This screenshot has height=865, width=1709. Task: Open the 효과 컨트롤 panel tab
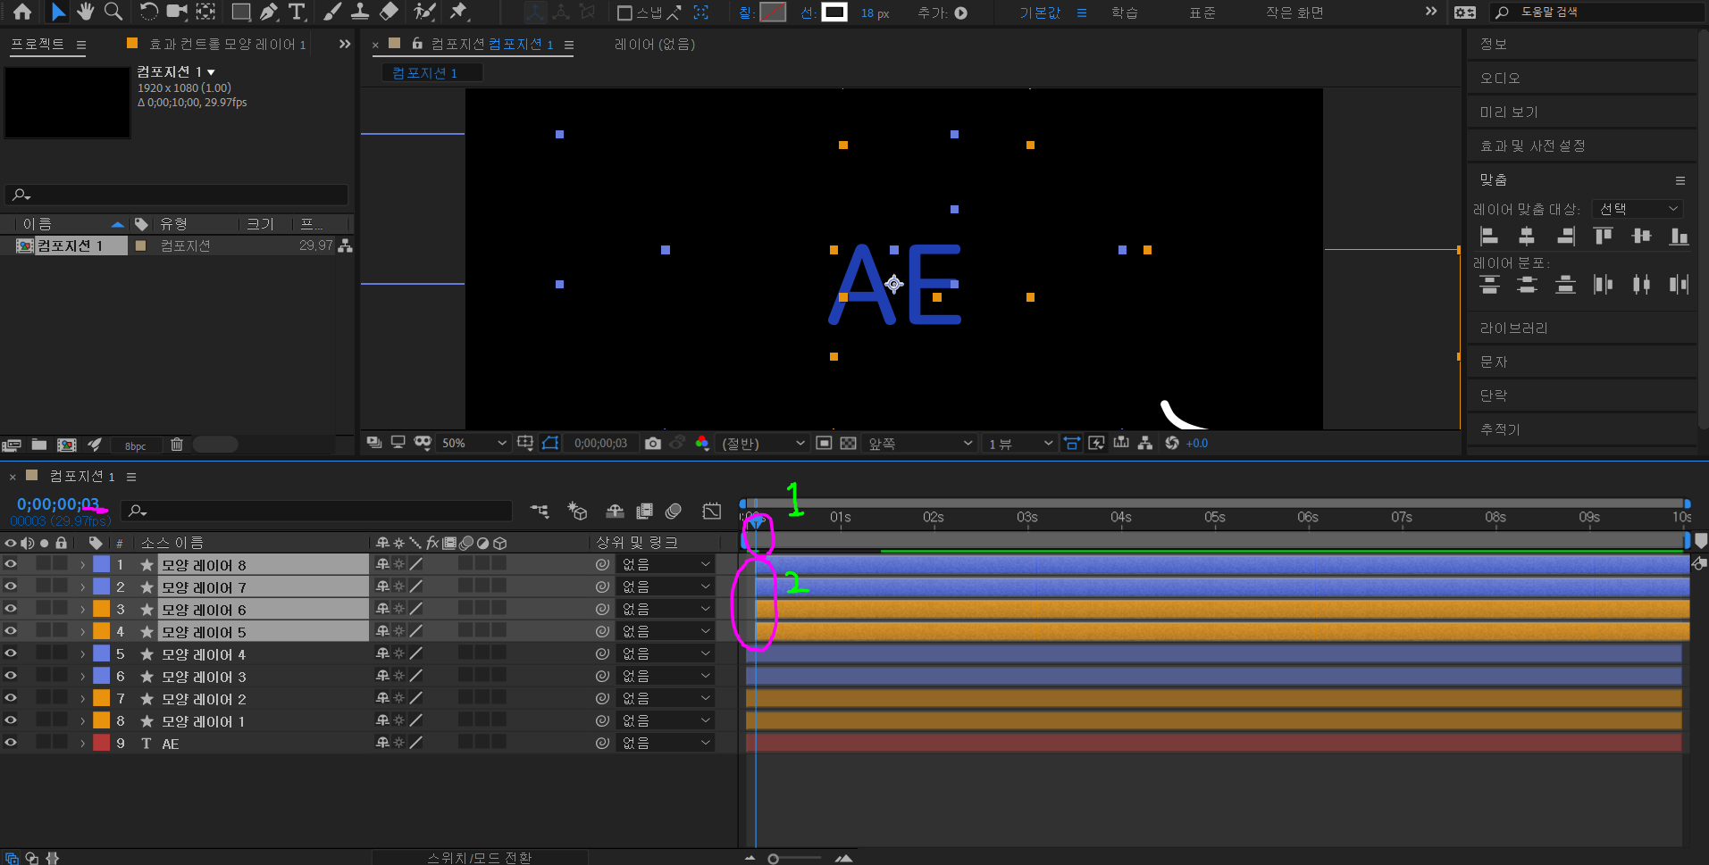pos(227,45)
